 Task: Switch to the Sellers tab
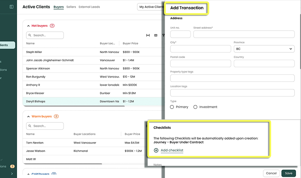click(71, 7)
